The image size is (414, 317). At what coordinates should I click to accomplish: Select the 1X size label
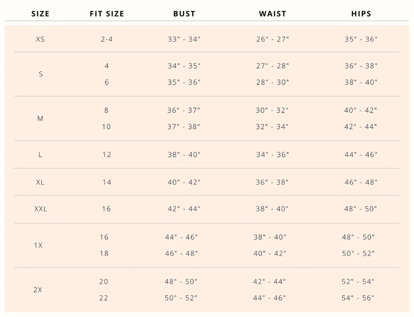[x=38, y=245]
